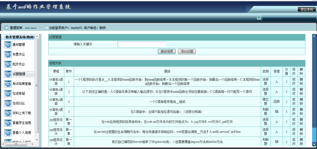Click the 添加试题 button

187,51
